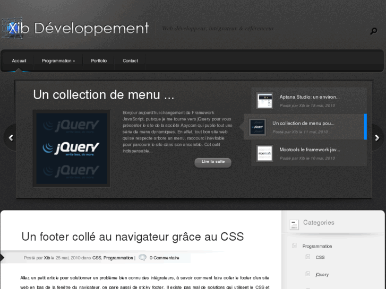Select Aptana Studio slide thumbnail
Viewport: 386px width, 289px height.
(x=264, y=101)
